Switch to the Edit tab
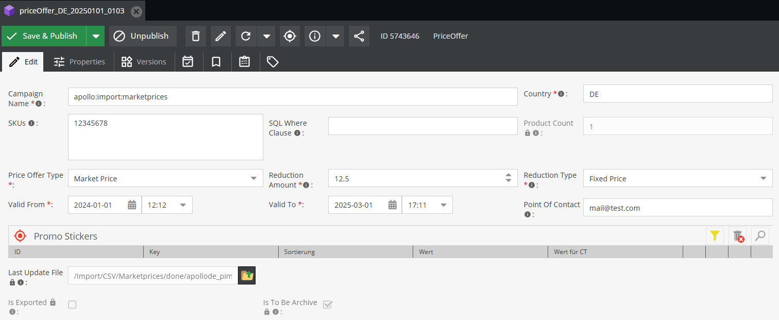The width and height of the screenshot is (779, 320). tap(24, 62)
